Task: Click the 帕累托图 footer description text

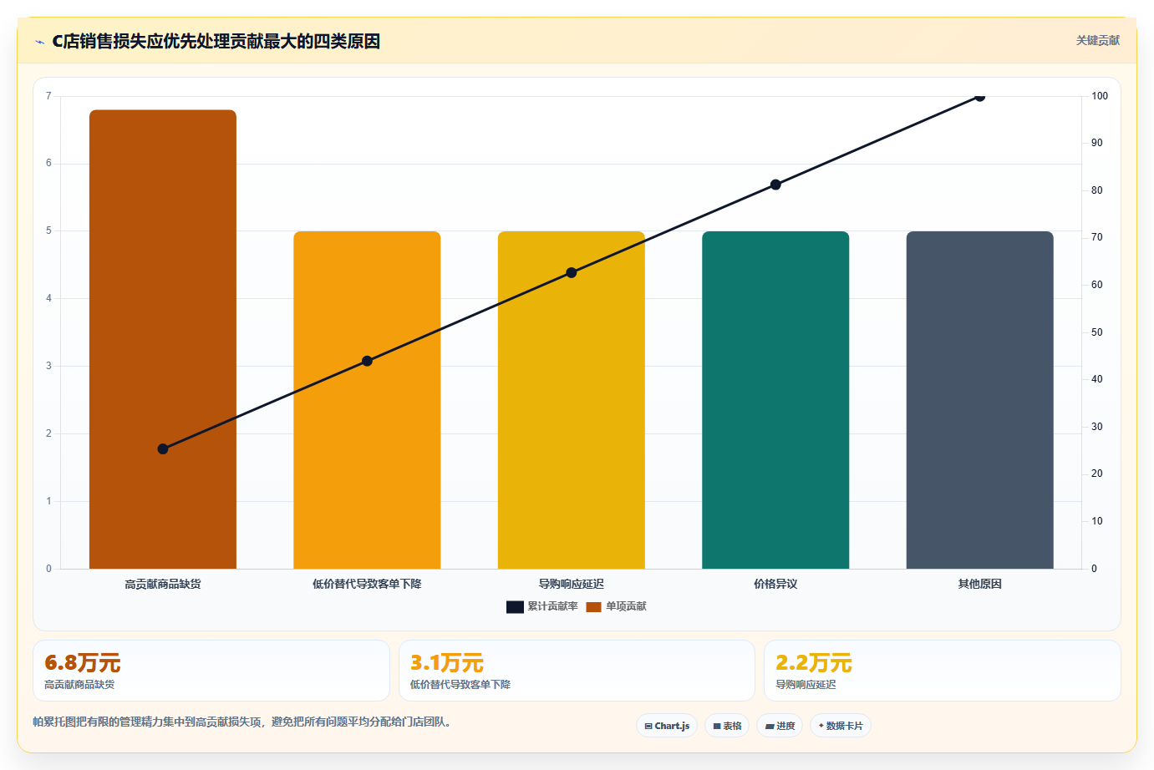Action: [x=244, y=722]
